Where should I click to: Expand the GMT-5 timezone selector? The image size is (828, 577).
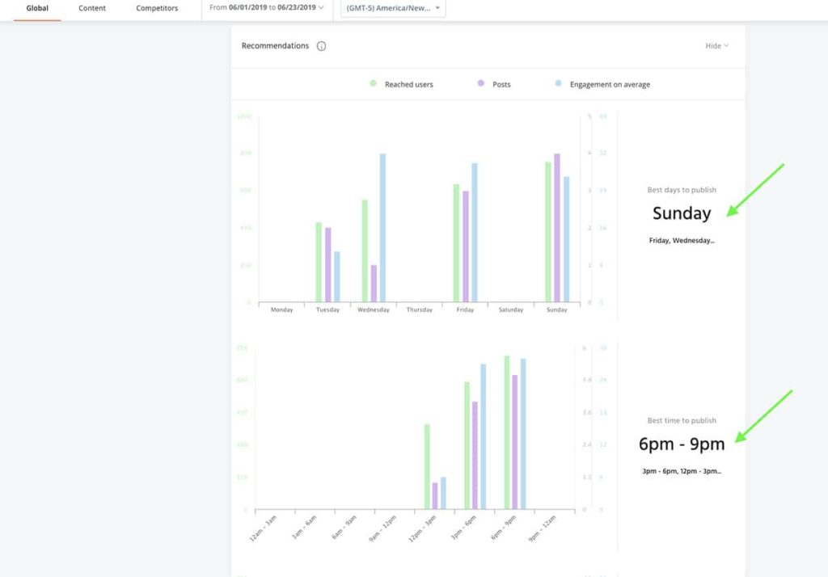click(x=393, y=8)
